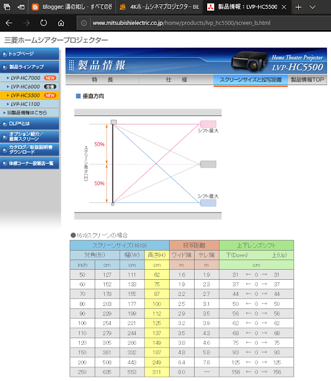The height and width of the screenshot is (381, 331).
Task: Close the LVP-HC5500 browser tab
Action: click(x=283, y=7)
